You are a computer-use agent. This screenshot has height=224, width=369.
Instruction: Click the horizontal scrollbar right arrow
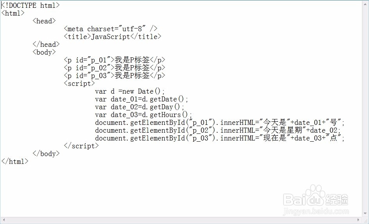click(x=358, y=220)
